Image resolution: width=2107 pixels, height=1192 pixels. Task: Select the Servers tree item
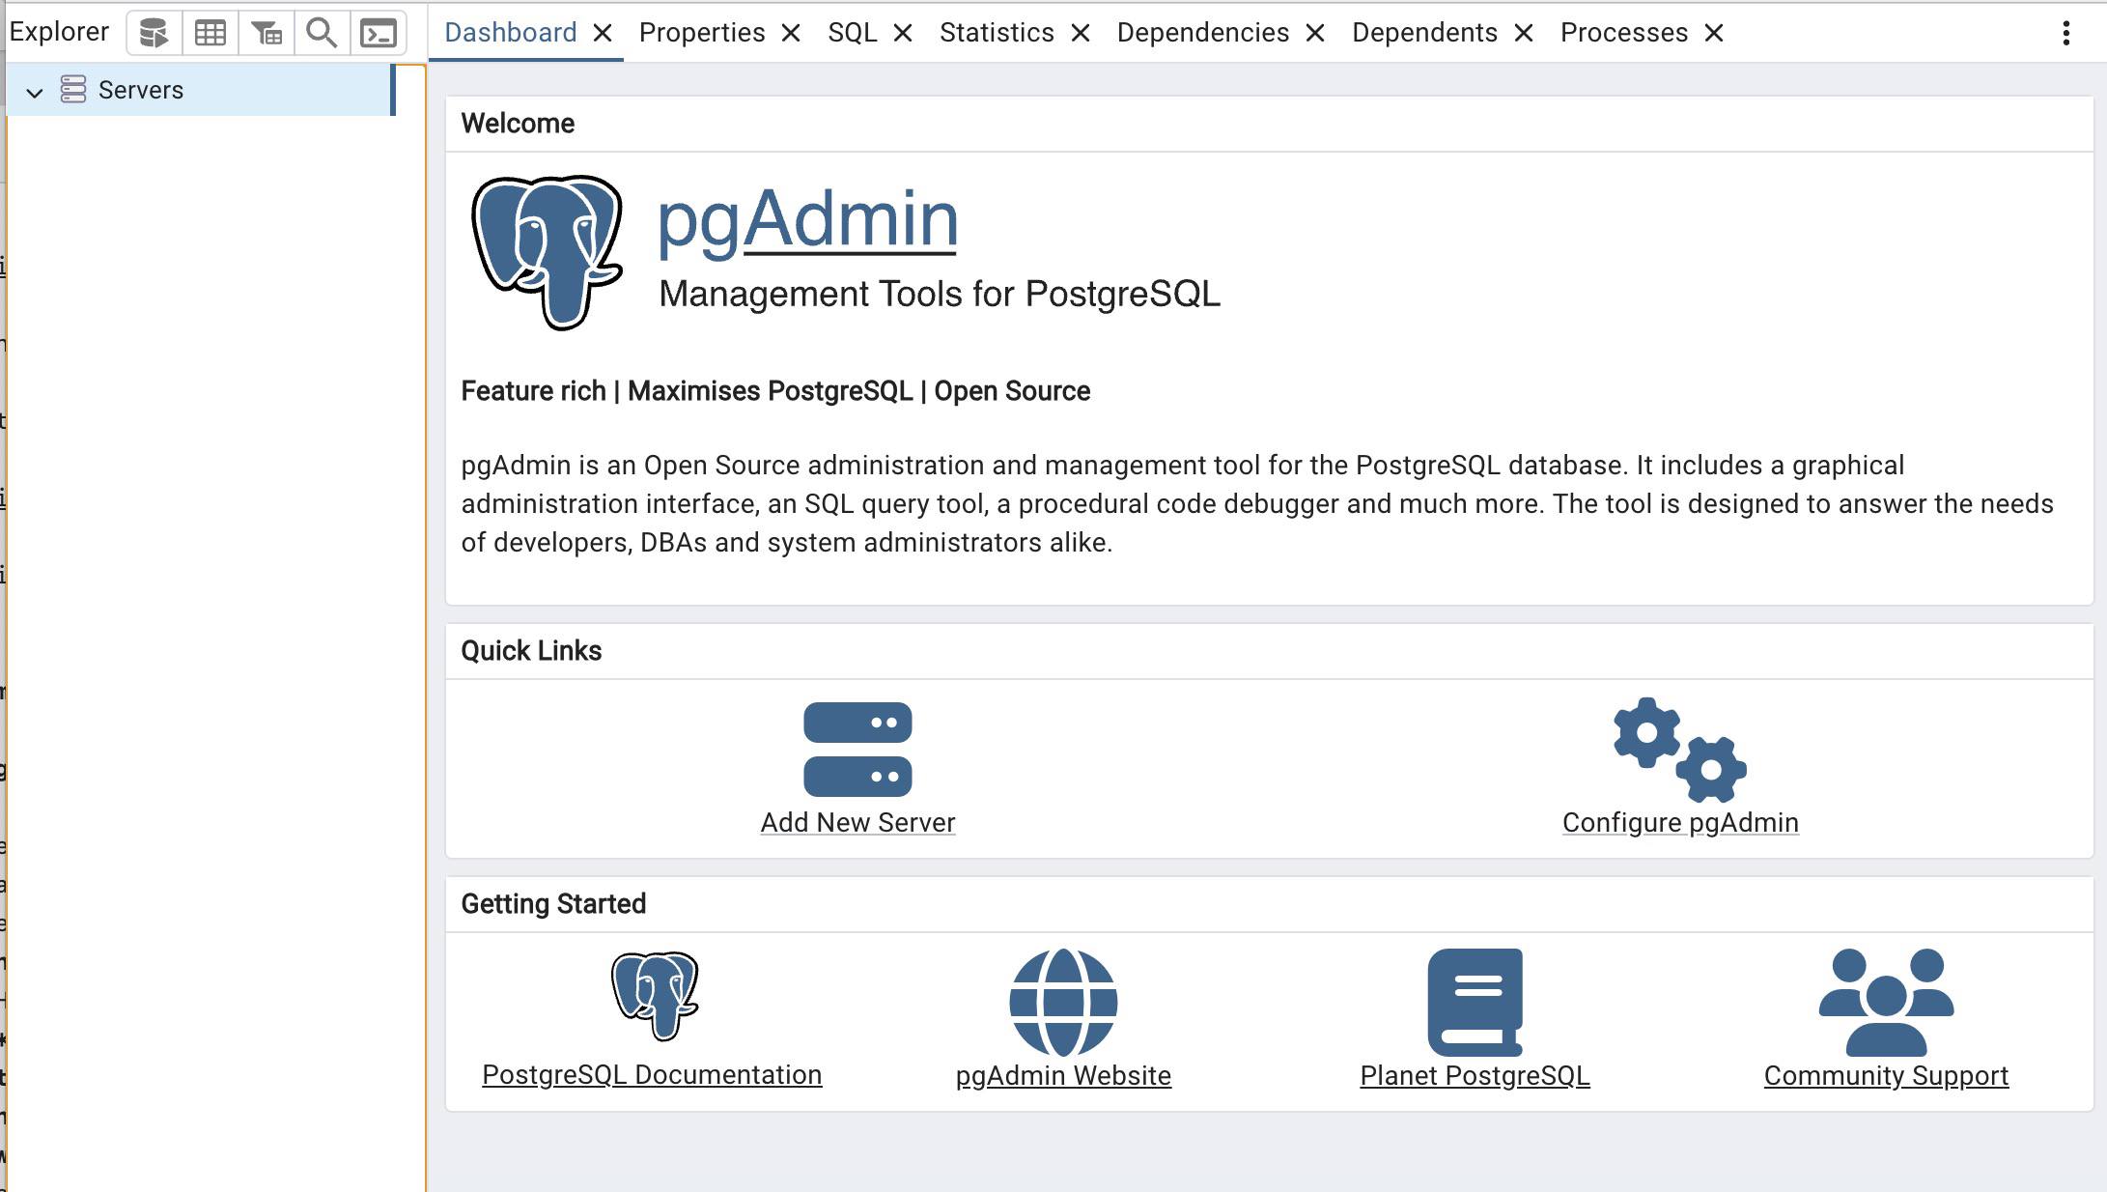click(140, 89)
